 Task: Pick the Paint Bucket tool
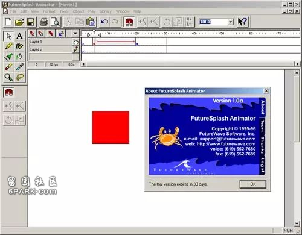[x=19, y=57]
